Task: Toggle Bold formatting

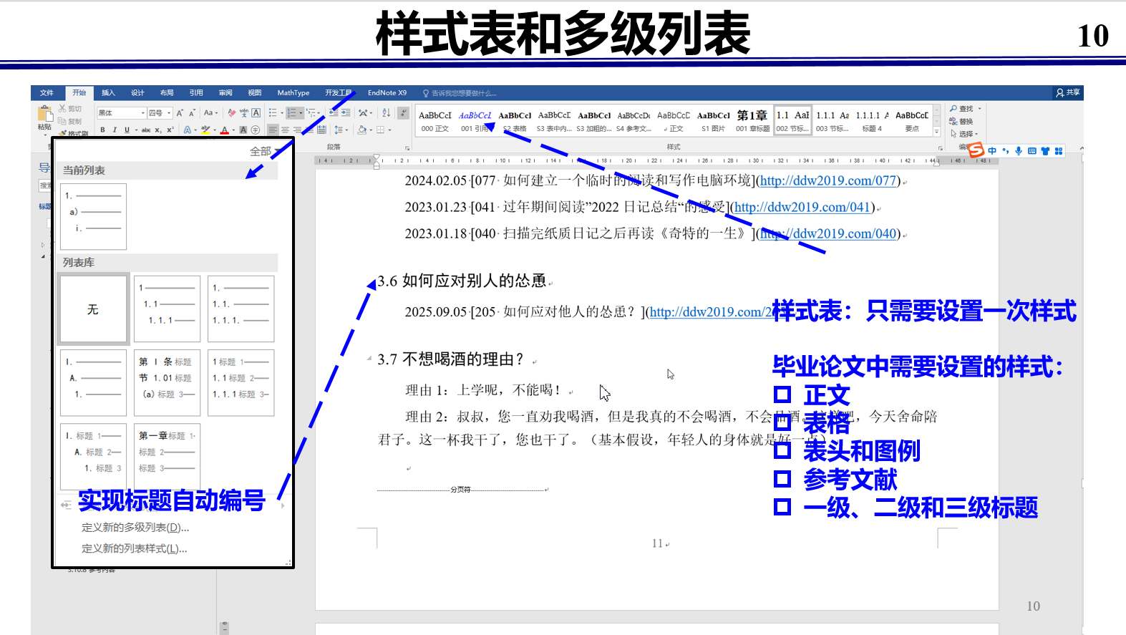Action: 102,130
